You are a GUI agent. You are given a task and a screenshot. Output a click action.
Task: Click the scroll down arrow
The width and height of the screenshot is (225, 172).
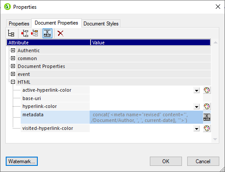tap(215, 139)
